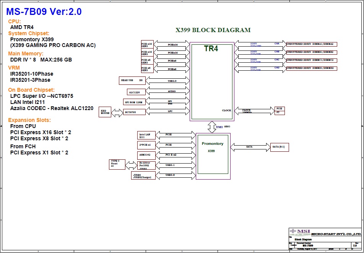The image size is (364, 253).
Task: Select the TR4 CPU block
Action: [x=212, y=81]
